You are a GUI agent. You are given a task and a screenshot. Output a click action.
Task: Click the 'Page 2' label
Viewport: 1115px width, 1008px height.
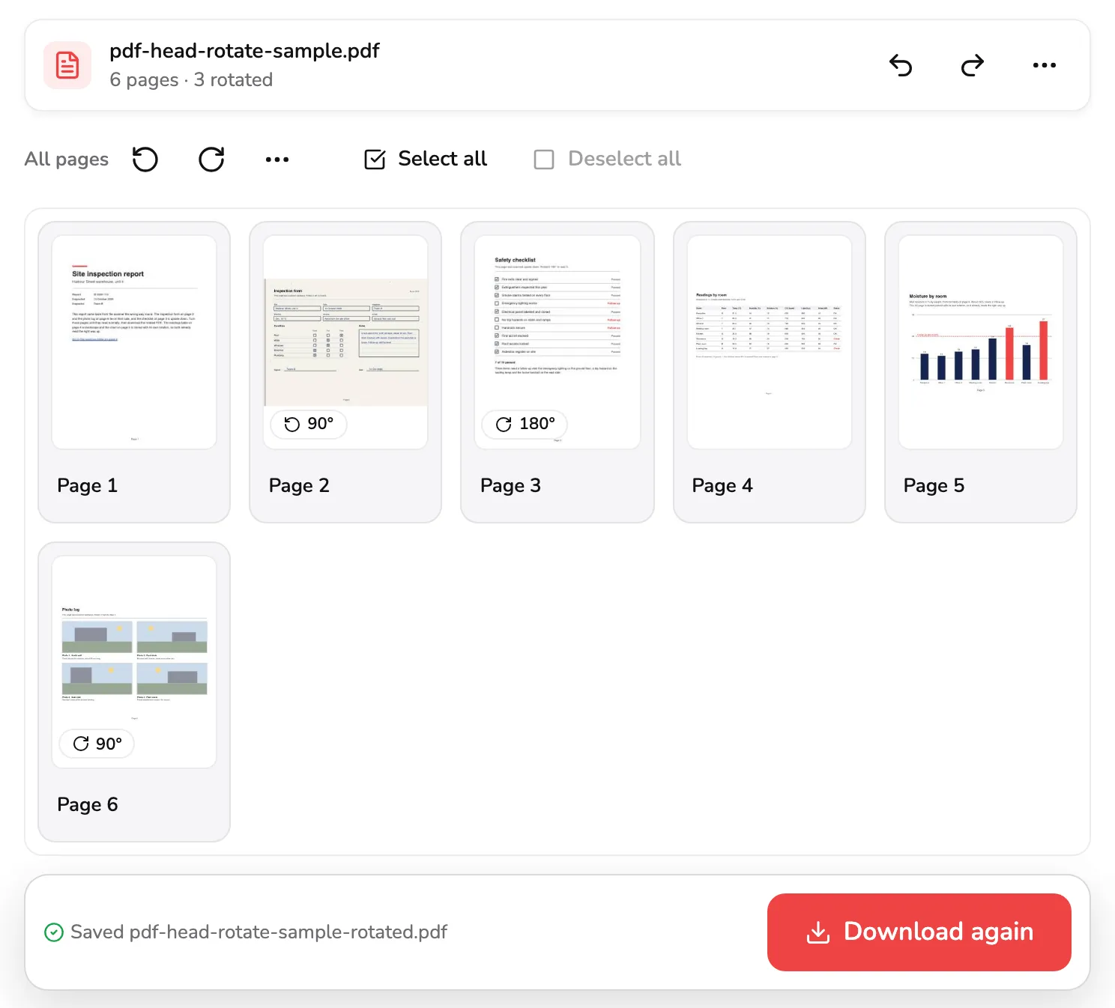pyautogui.click(x=299, y=486)
